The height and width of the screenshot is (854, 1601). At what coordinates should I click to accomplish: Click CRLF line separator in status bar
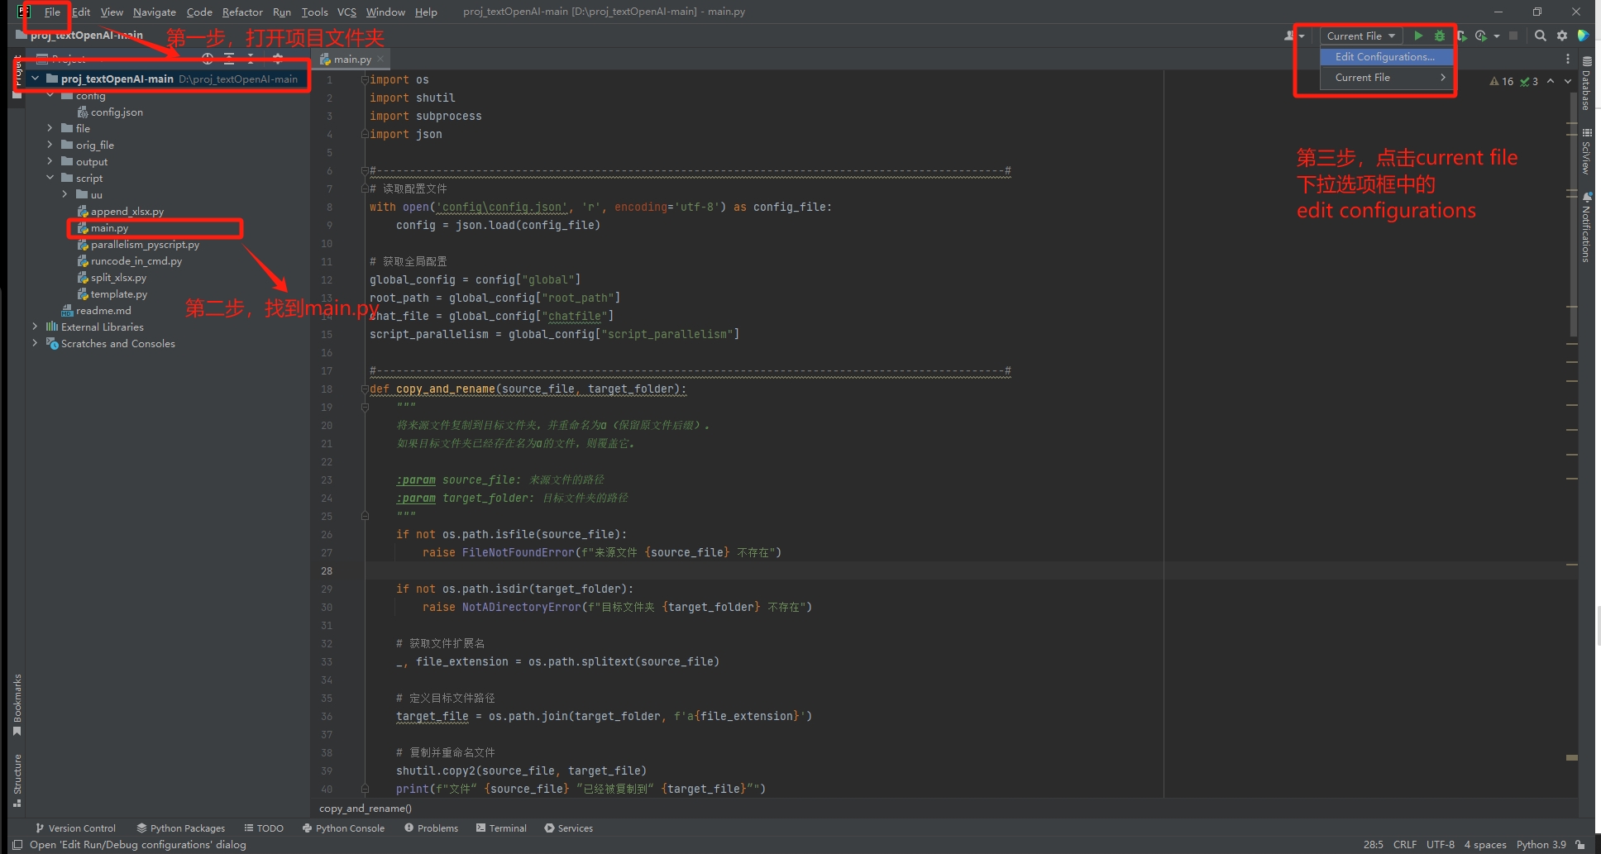pos(1404,844)
